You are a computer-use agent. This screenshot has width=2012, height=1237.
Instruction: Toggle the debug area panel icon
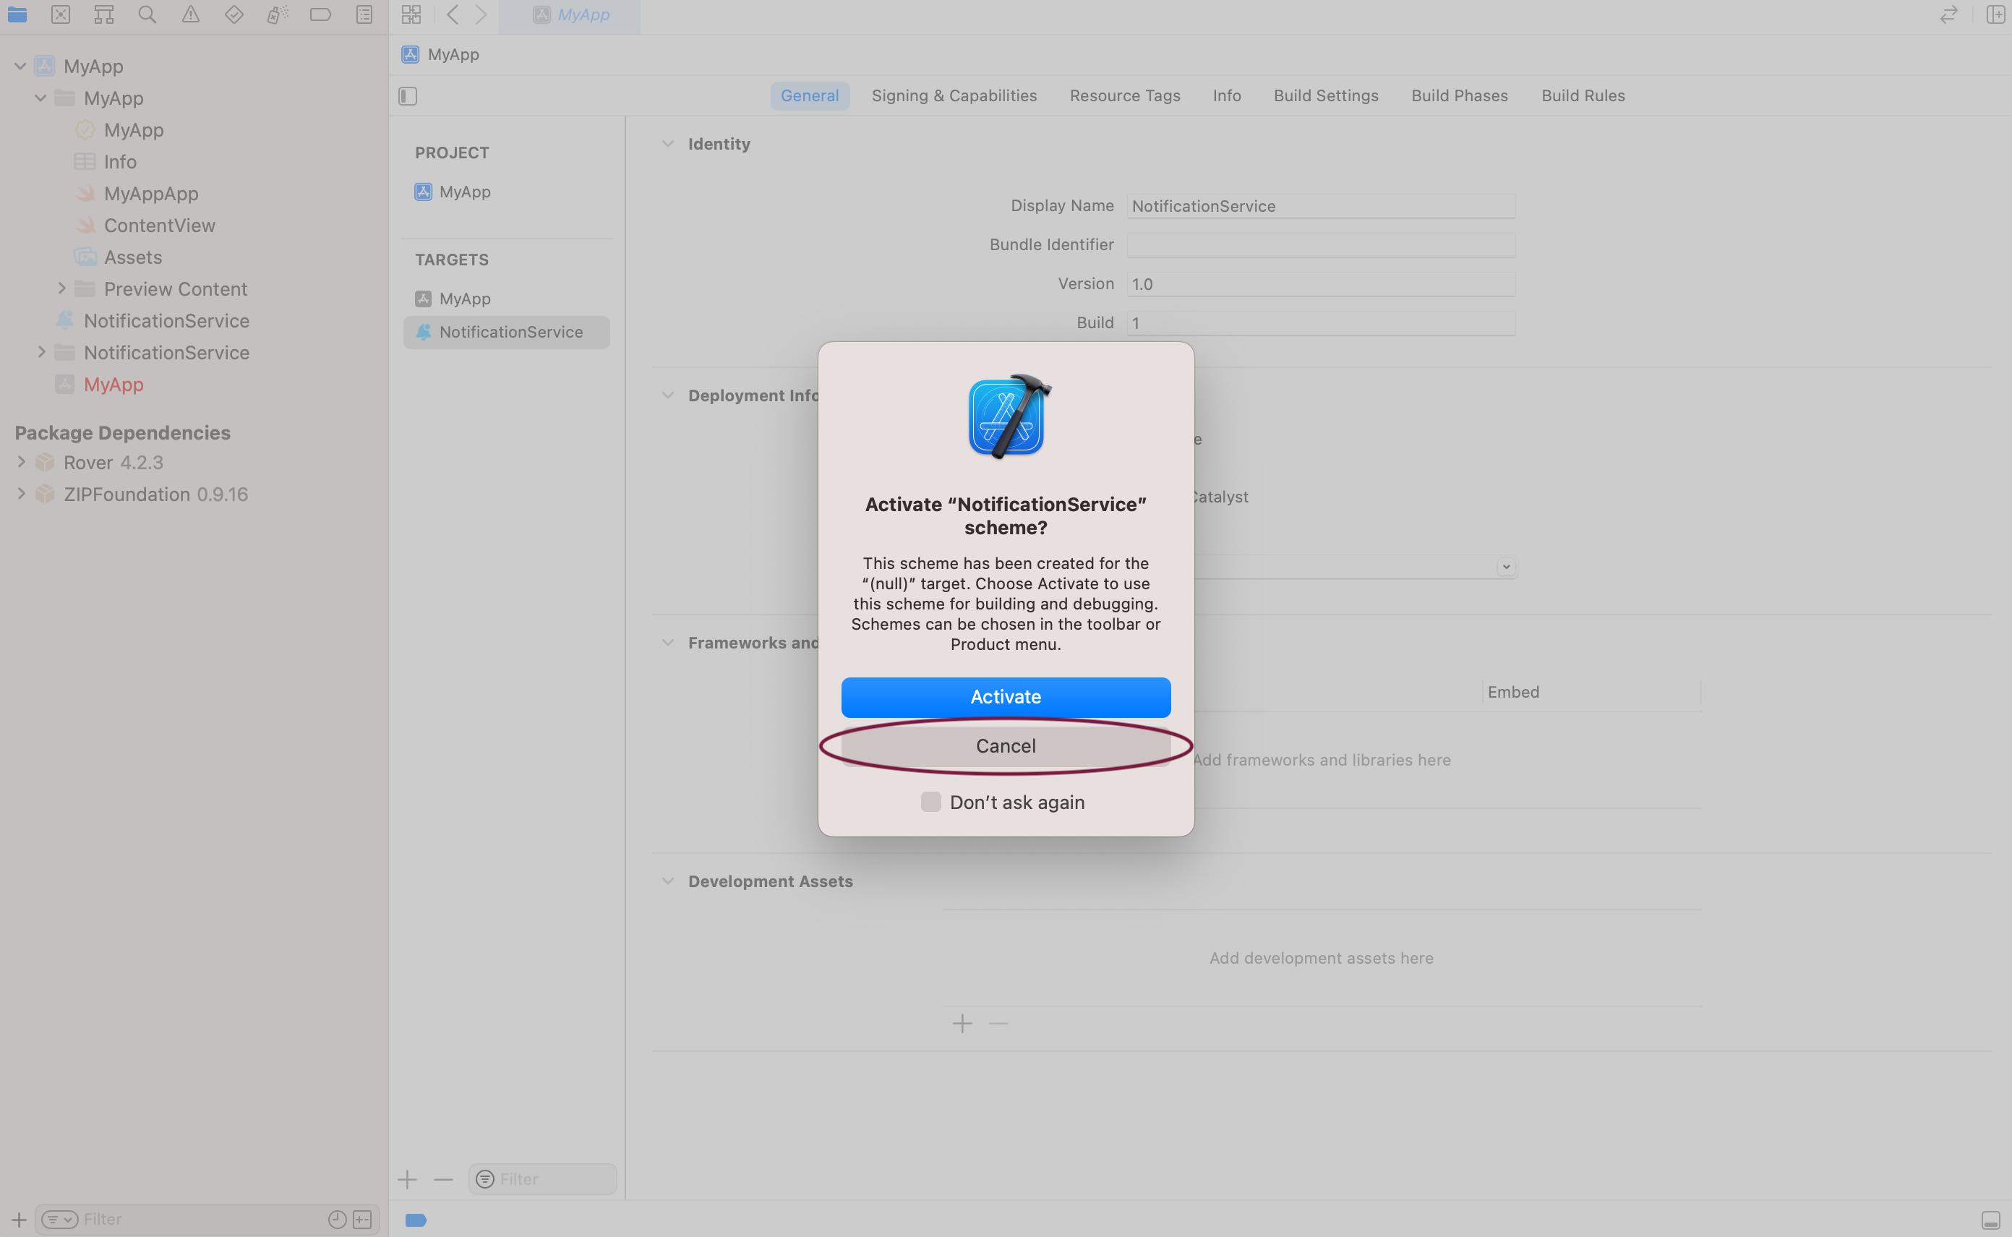click(x=1991, y=1220)
